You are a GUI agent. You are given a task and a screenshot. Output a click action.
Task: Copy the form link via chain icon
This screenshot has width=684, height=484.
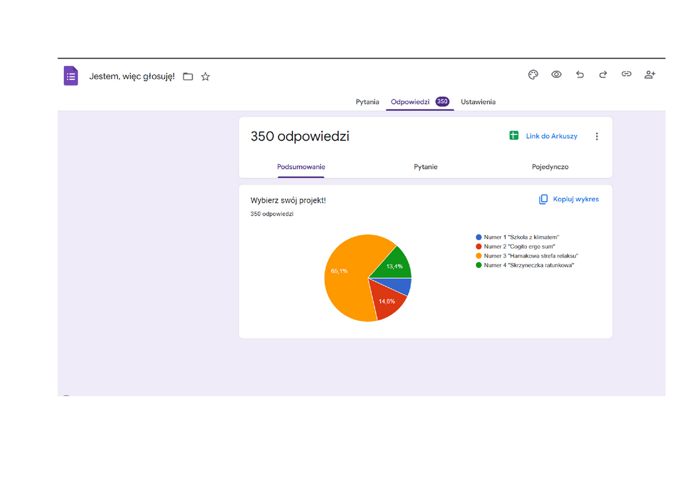pos(626,74)
